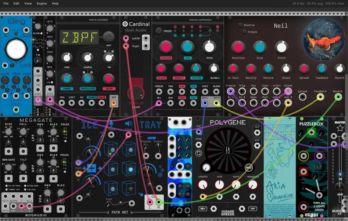Click the Ice Tray microphone icon
Image resolution: width=348 pixels, height=221 pixels.
coord(111,124)
